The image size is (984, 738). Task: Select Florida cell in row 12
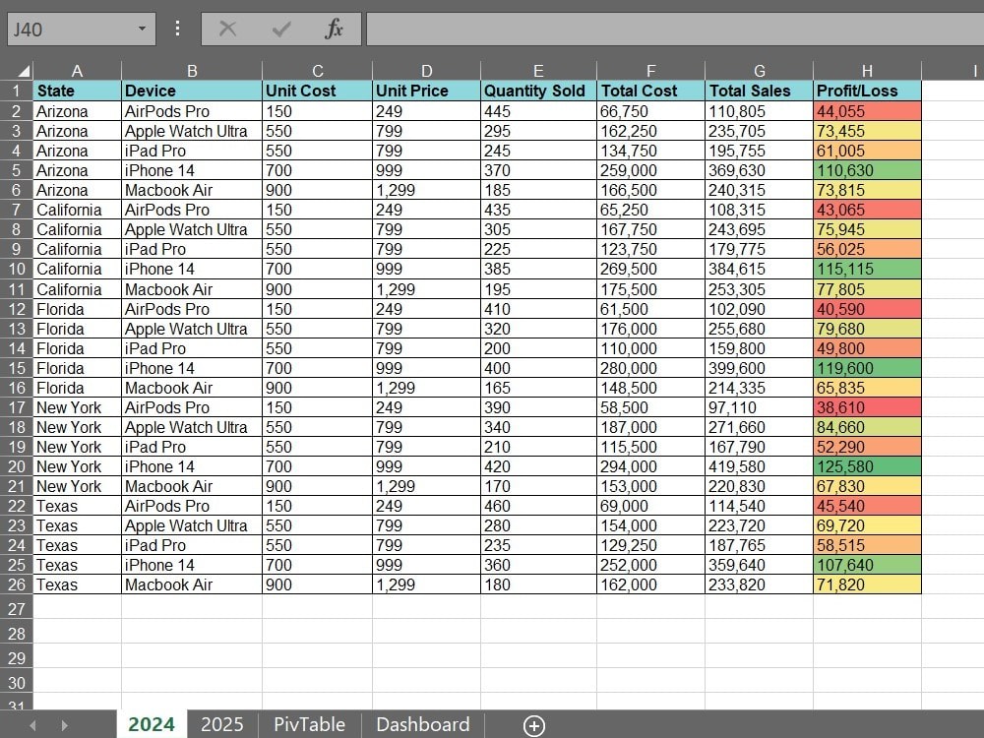[x=77, y=309]
